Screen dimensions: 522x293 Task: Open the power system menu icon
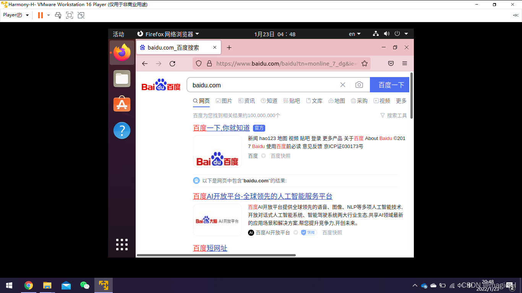click(x=397, y=34)
